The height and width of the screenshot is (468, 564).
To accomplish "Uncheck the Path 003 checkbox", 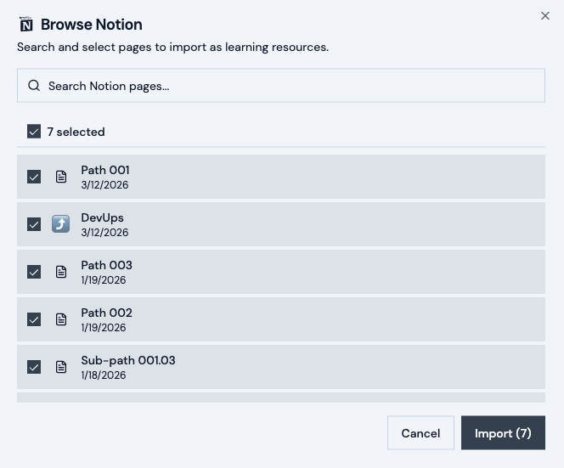I will click(34, 272).
